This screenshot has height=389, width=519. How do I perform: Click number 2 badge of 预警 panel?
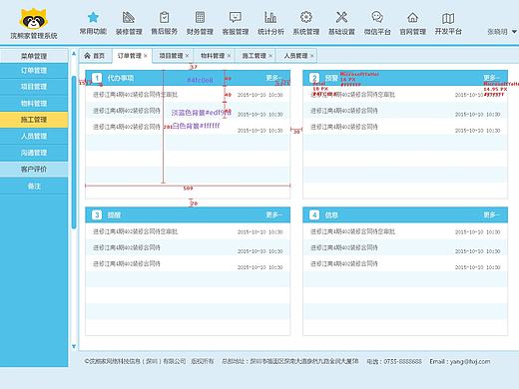point(314,78)
